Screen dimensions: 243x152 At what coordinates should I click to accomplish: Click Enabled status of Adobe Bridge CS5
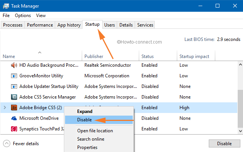tap(149, 108)
